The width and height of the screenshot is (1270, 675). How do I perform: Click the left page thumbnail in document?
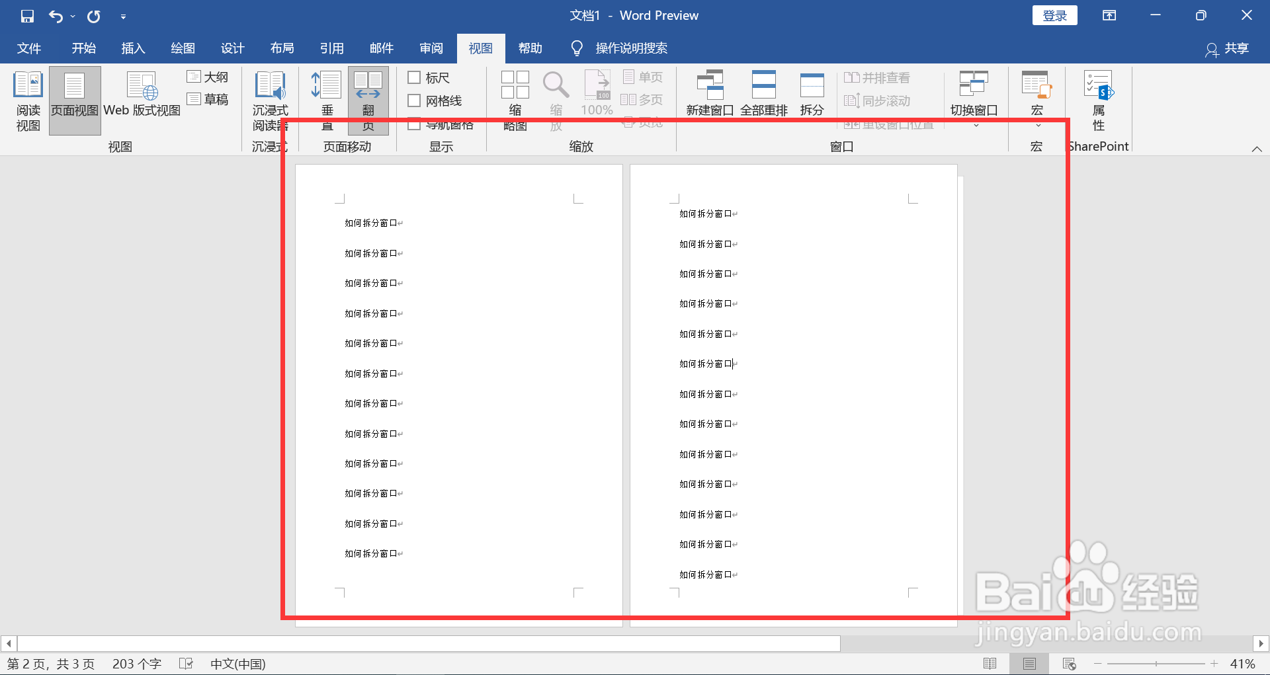pyautogui.click(x=458, y=395)
